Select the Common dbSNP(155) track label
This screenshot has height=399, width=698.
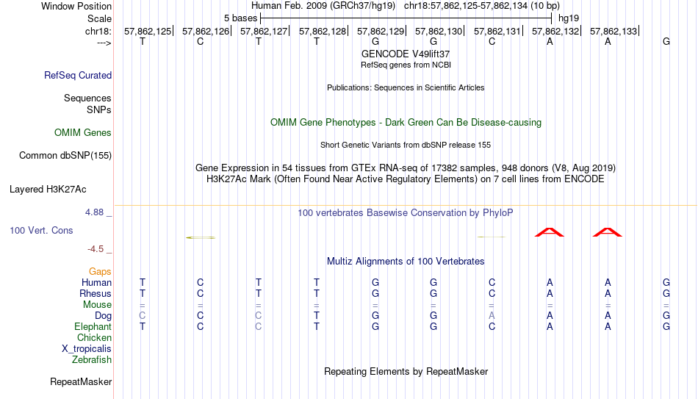coord(65,156)
